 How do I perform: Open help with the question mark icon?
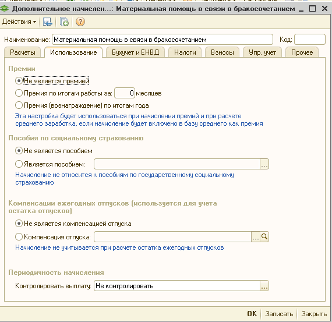80,22
